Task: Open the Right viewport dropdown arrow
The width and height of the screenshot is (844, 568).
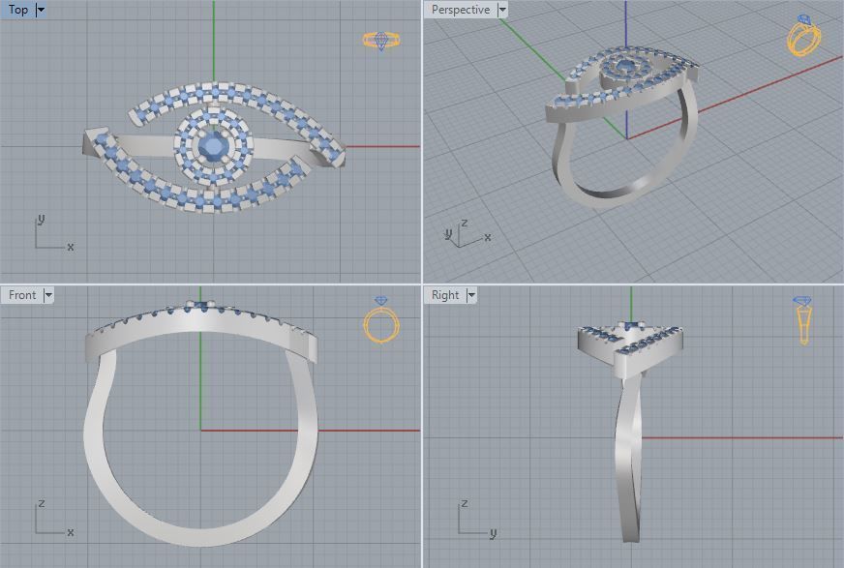Action: click(471, 295)
